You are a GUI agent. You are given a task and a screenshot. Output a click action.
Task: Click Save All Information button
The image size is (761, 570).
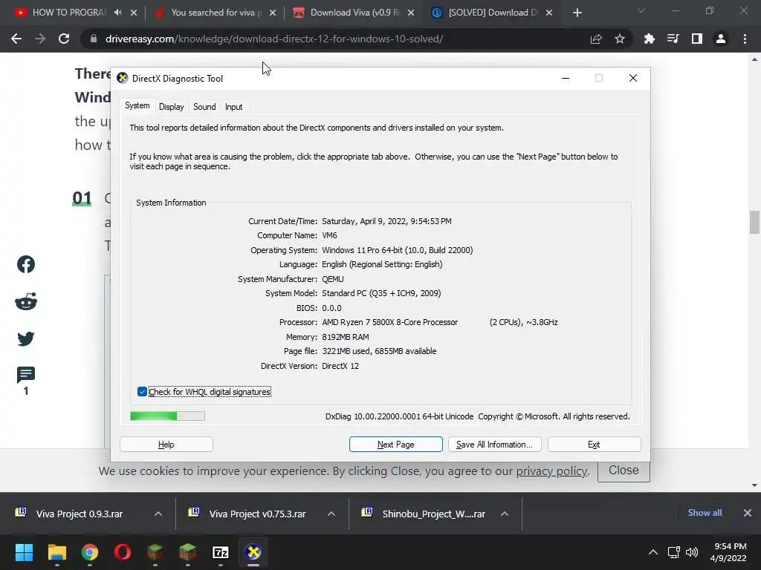click(494, 445)
